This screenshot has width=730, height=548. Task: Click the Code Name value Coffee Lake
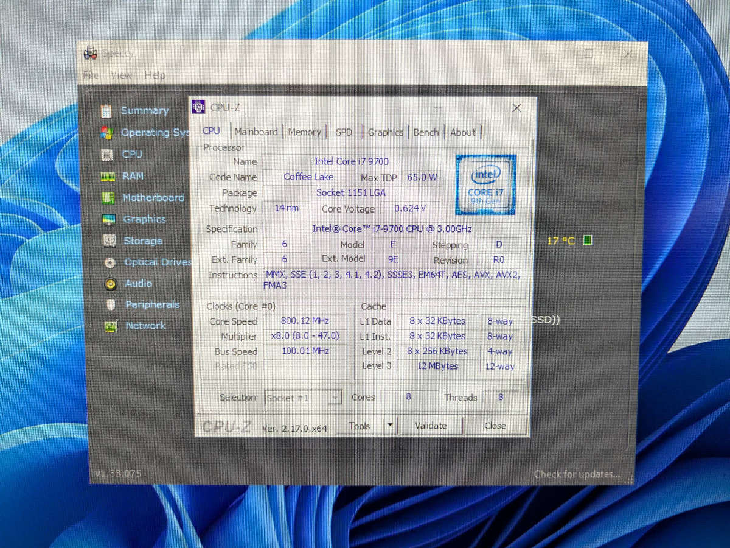308,177
